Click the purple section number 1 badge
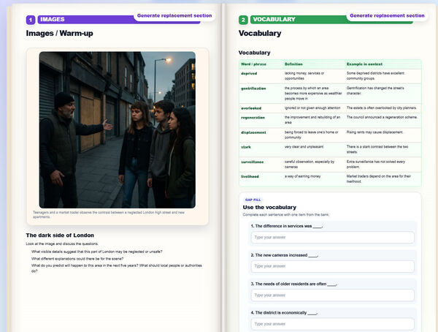The height and width of the screenshot is (332, 438). (x=31, y=20)
